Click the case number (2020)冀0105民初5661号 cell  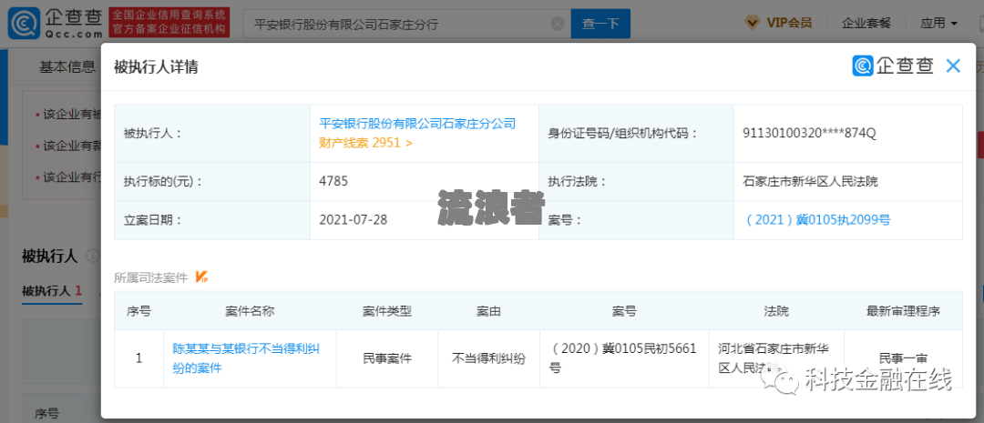point(624,359)
